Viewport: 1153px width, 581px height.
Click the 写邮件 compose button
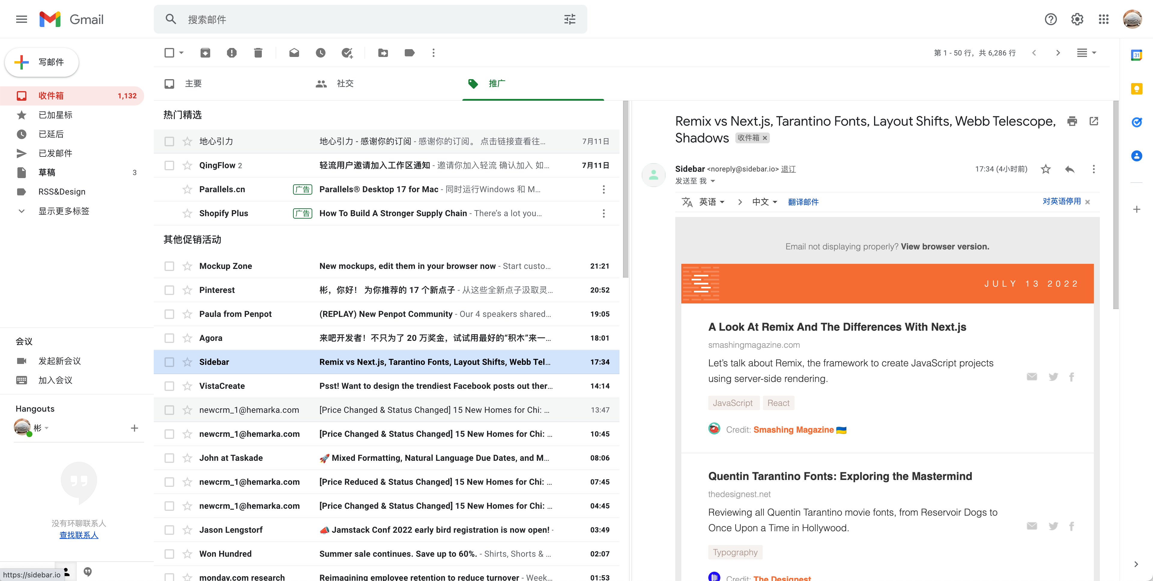(x=42, y=62)
